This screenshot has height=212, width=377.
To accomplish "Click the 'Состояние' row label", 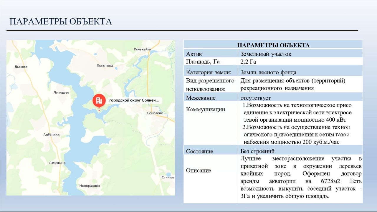I will [x=199, y=151].
